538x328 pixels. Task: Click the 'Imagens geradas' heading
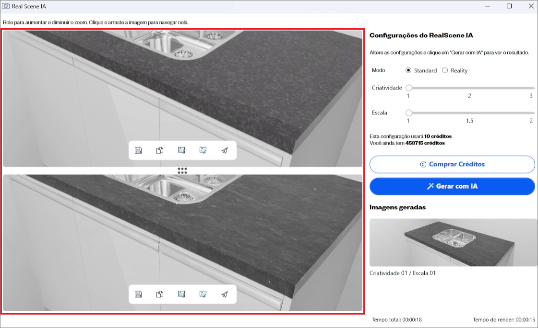coord(397,207)
